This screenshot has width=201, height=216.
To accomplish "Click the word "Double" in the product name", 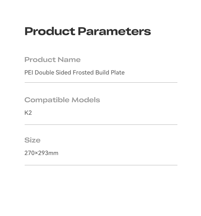I will point(44,72).
